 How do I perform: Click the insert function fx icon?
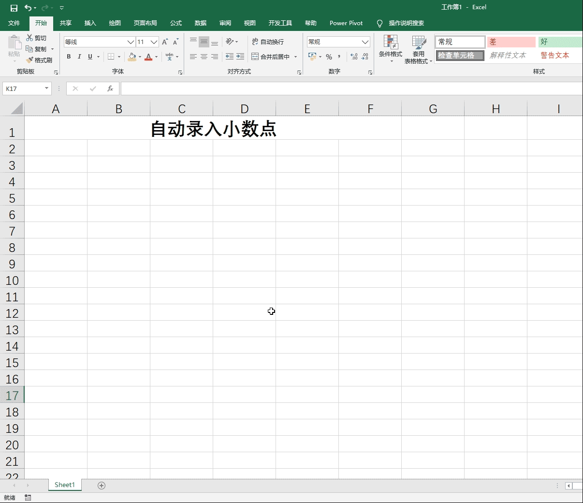pos(110,89)
